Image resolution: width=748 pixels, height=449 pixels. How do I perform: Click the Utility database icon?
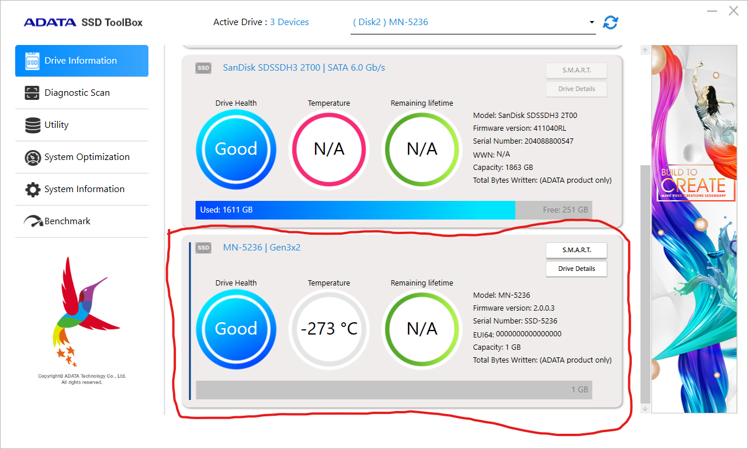32,125
